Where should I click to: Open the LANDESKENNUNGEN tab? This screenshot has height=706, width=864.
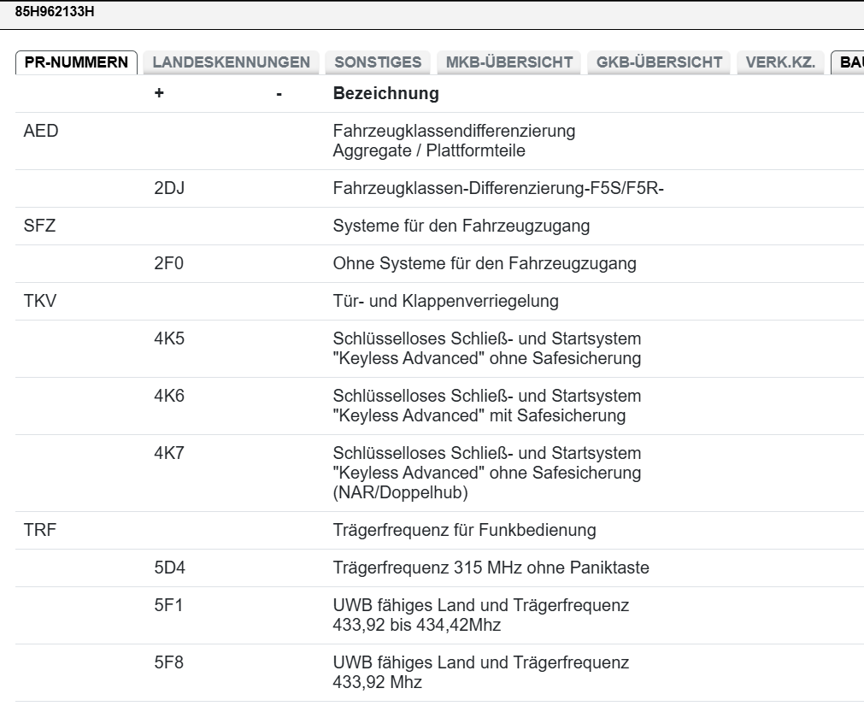(x=231, y=62)
